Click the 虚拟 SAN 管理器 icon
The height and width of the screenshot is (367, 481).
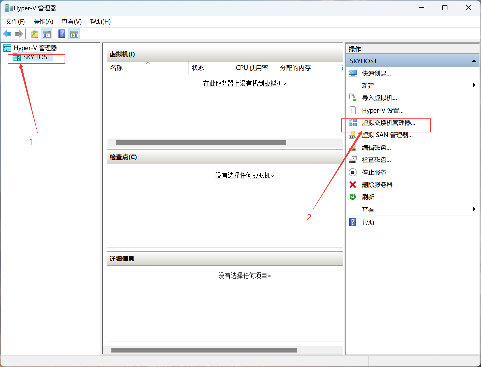point(353,135)
